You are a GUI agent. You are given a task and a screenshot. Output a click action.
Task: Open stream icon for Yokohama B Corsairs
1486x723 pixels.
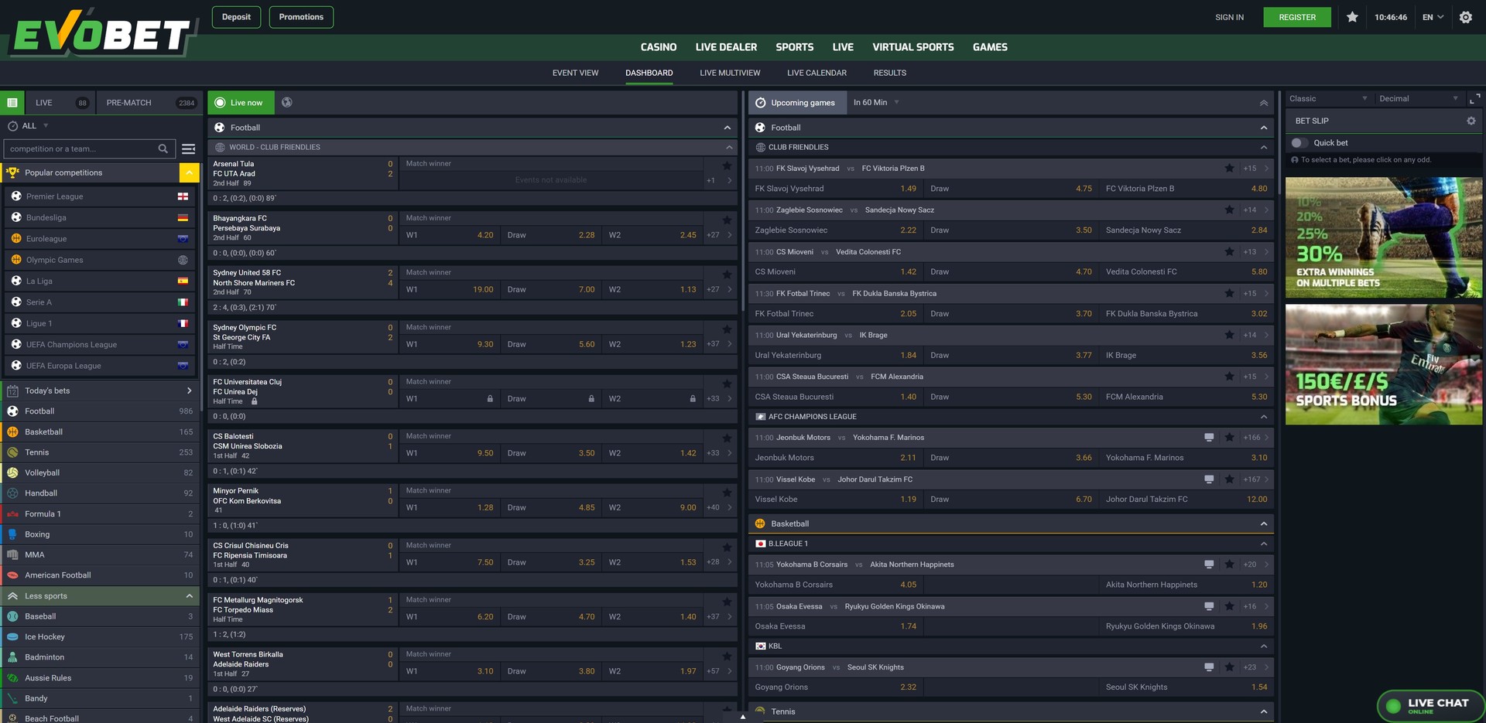tap(1209, 564)
